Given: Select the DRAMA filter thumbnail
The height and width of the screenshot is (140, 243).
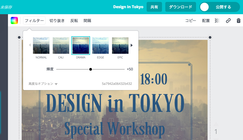Looking at the screenshot, I should (80, 46).
